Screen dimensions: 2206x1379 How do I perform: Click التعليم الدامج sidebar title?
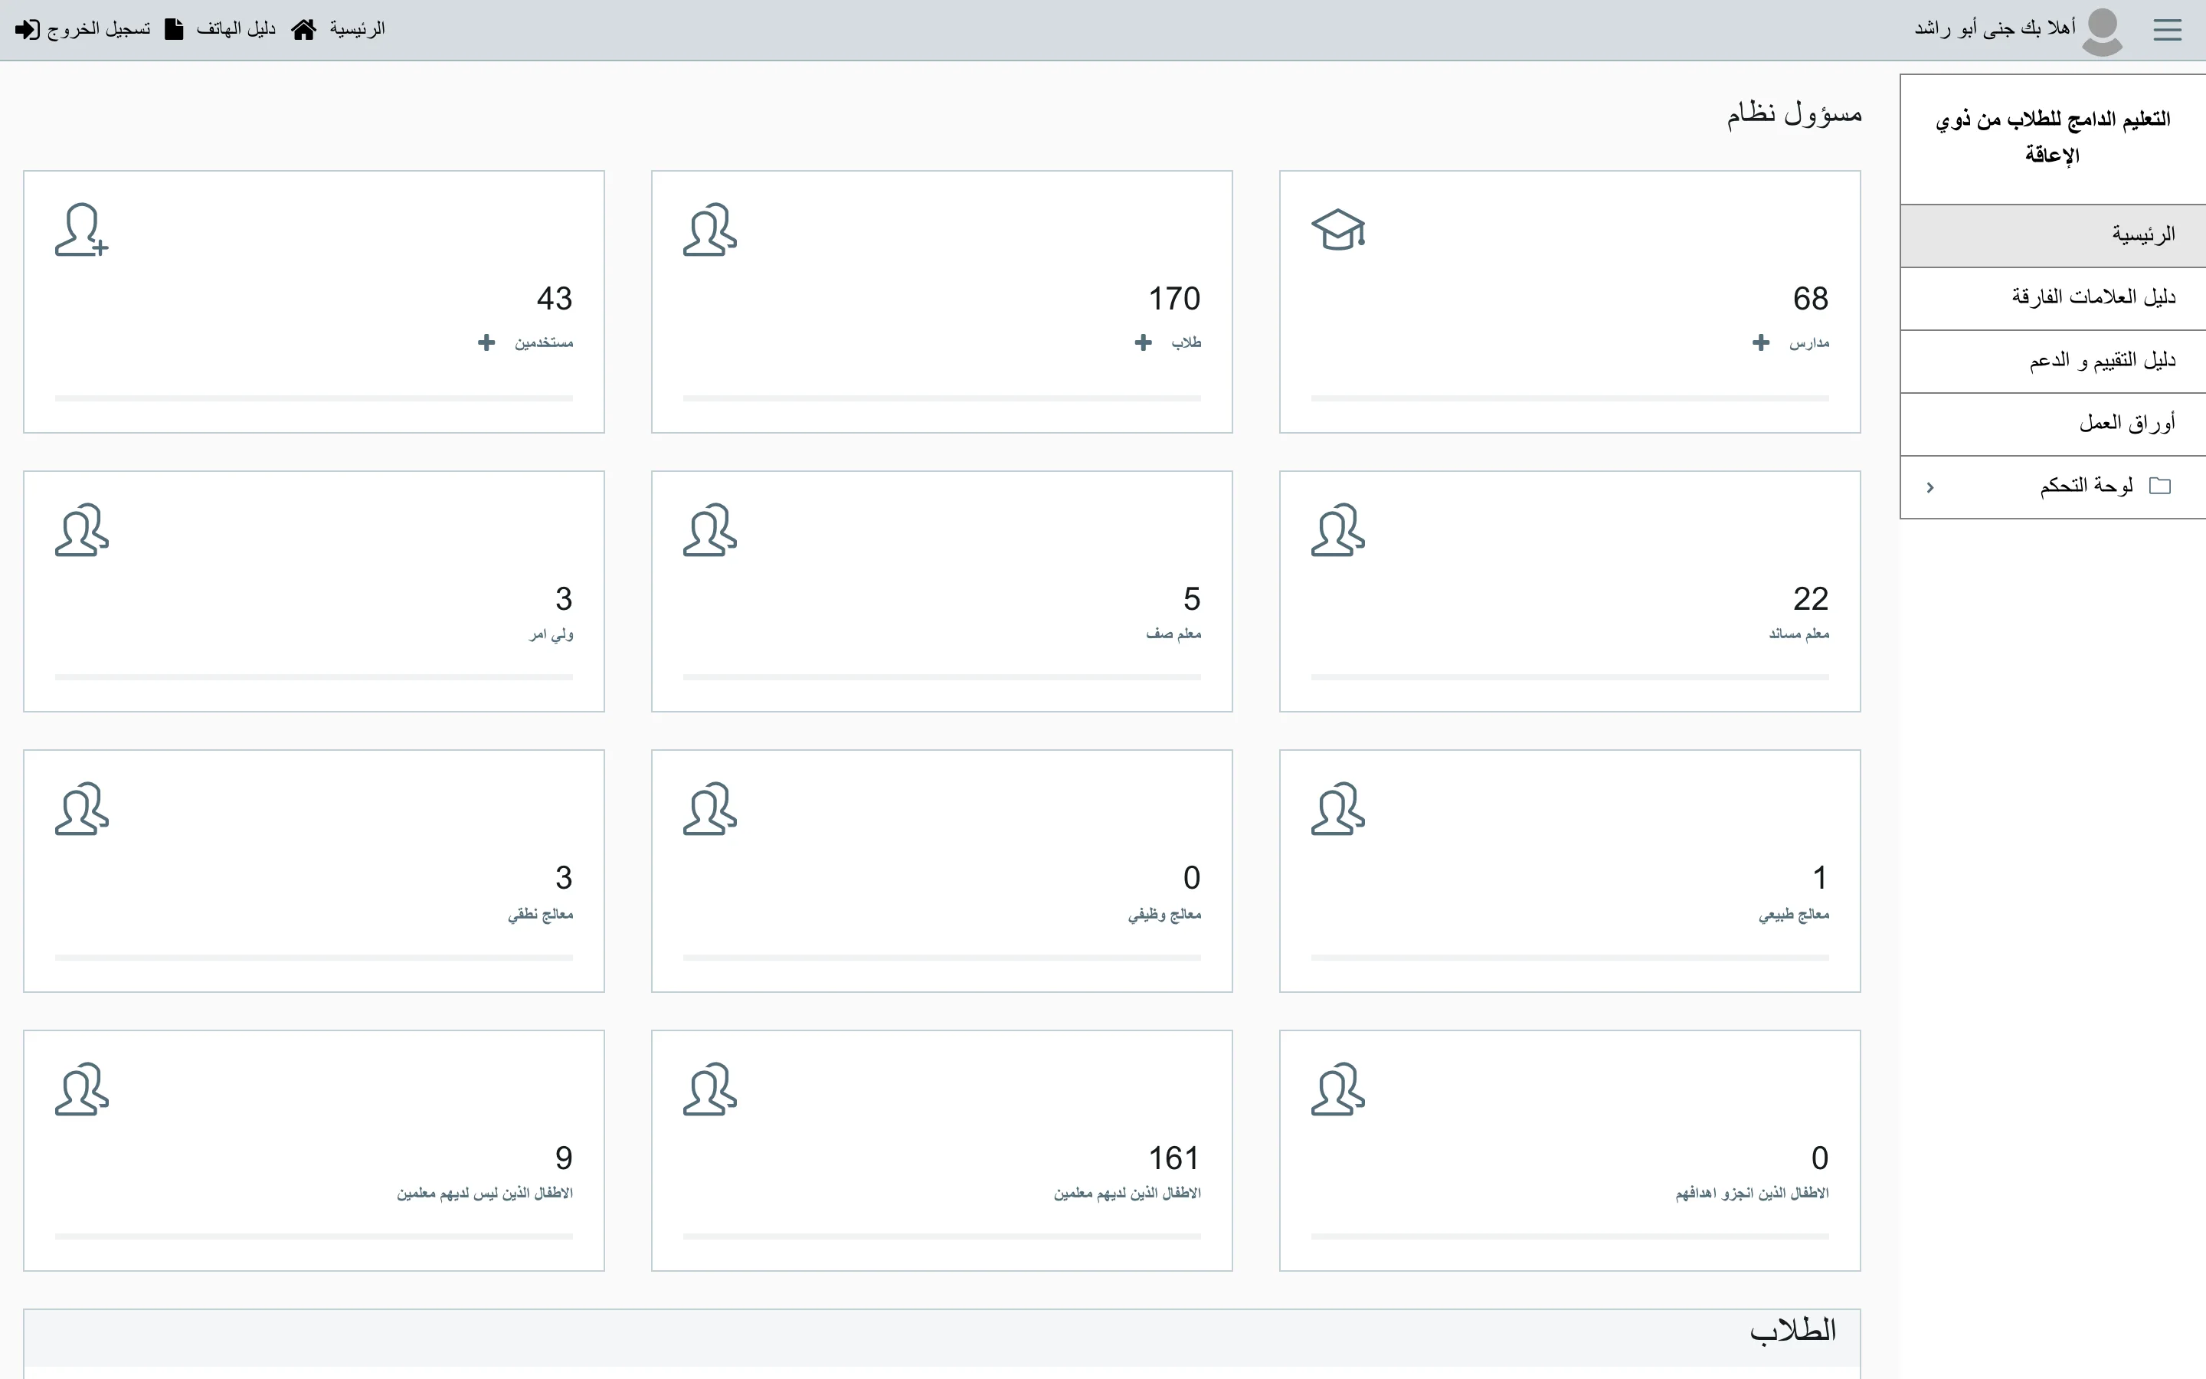click(x=2053, y=137)
